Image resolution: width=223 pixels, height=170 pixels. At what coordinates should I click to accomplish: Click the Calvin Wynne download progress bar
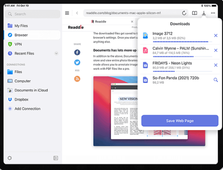pyautogui.click(x=183, y=57)
